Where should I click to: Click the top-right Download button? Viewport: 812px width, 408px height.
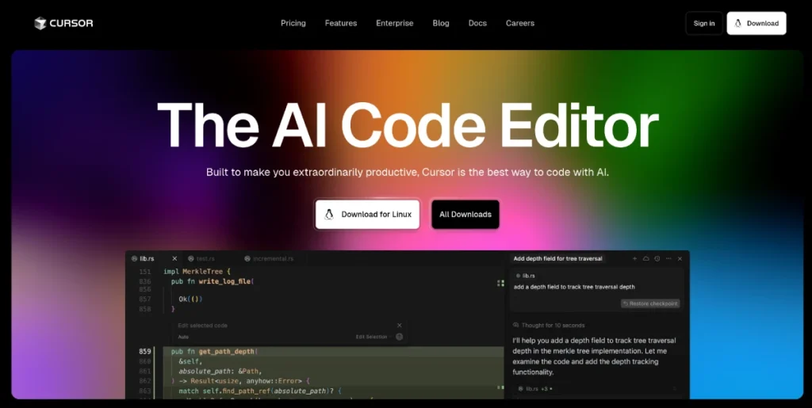(756, 23)
